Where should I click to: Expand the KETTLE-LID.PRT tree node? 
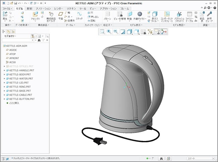(4, 82)
